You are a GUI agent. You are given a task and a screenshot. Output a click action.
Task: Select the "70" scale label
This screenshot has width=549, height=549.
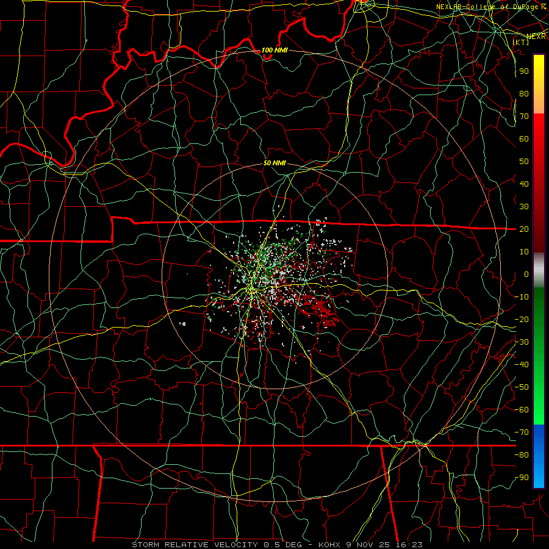coord(524,117)
